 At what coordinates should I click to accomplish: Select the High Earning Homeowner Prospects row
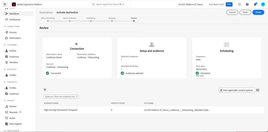coord(152,110)
